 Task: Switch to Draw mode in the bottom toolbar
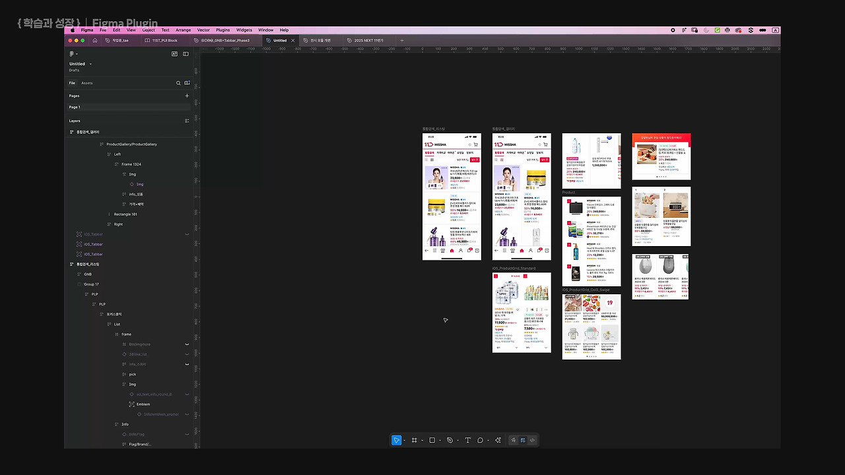(513, 440)
